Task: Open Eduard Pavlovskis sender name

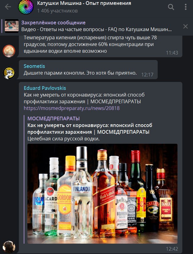Action: pyautogui.click(x=45, y=88)
